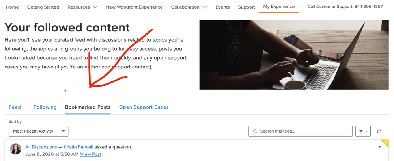Select the Bookmarked Posts tab
Image resolution: width=394 pixels, height=161 pixels.
click(x=88, y=107)
